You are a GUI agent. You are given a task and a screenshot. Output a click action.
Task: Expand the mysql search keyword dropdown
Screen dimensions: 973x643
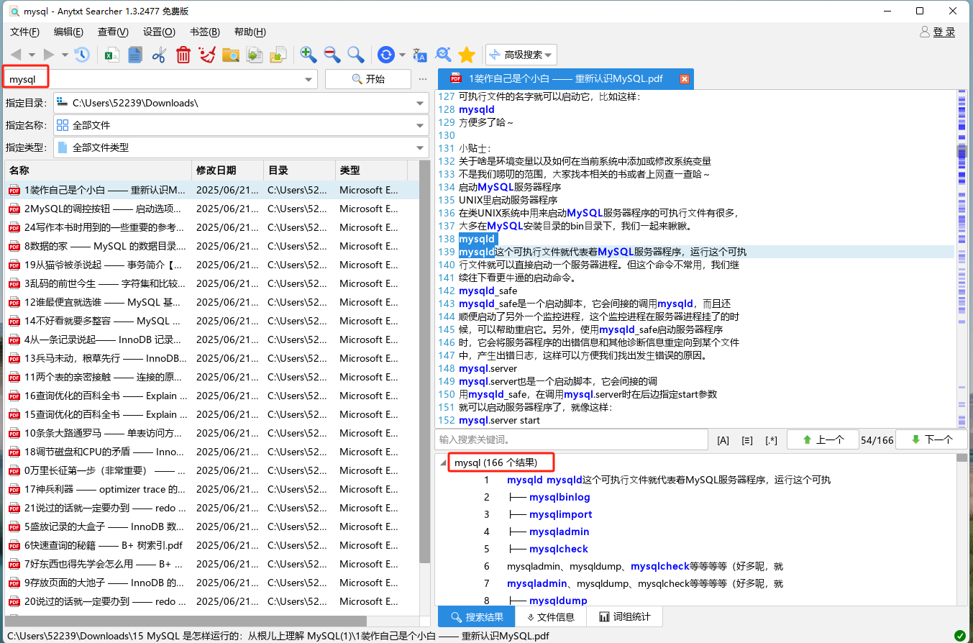click(x=309, y=79)
